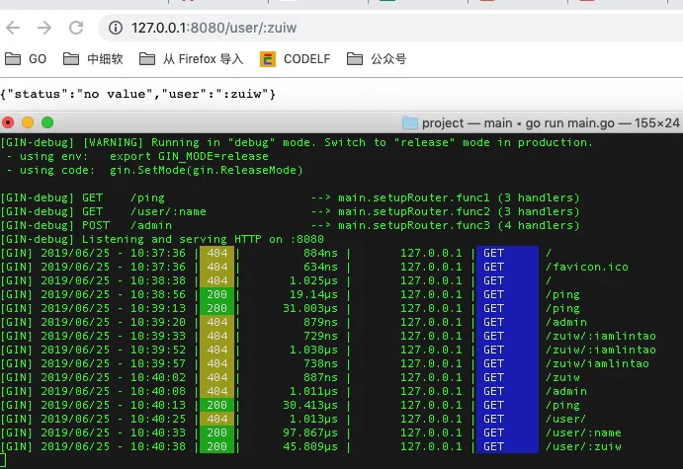Open the 从 Firefox 导入 bookmarks folder
This screenshot has height=469, width=683.
(x=191, y=58)
